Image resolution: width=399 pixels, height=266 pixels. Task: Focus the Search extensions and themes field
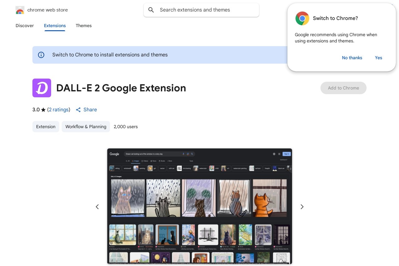(x=201, y=10)
